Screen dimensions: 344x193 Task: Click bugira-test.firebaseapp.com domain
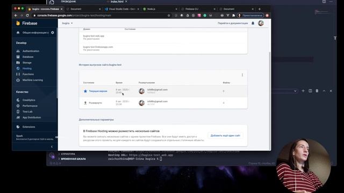(98, 47)
